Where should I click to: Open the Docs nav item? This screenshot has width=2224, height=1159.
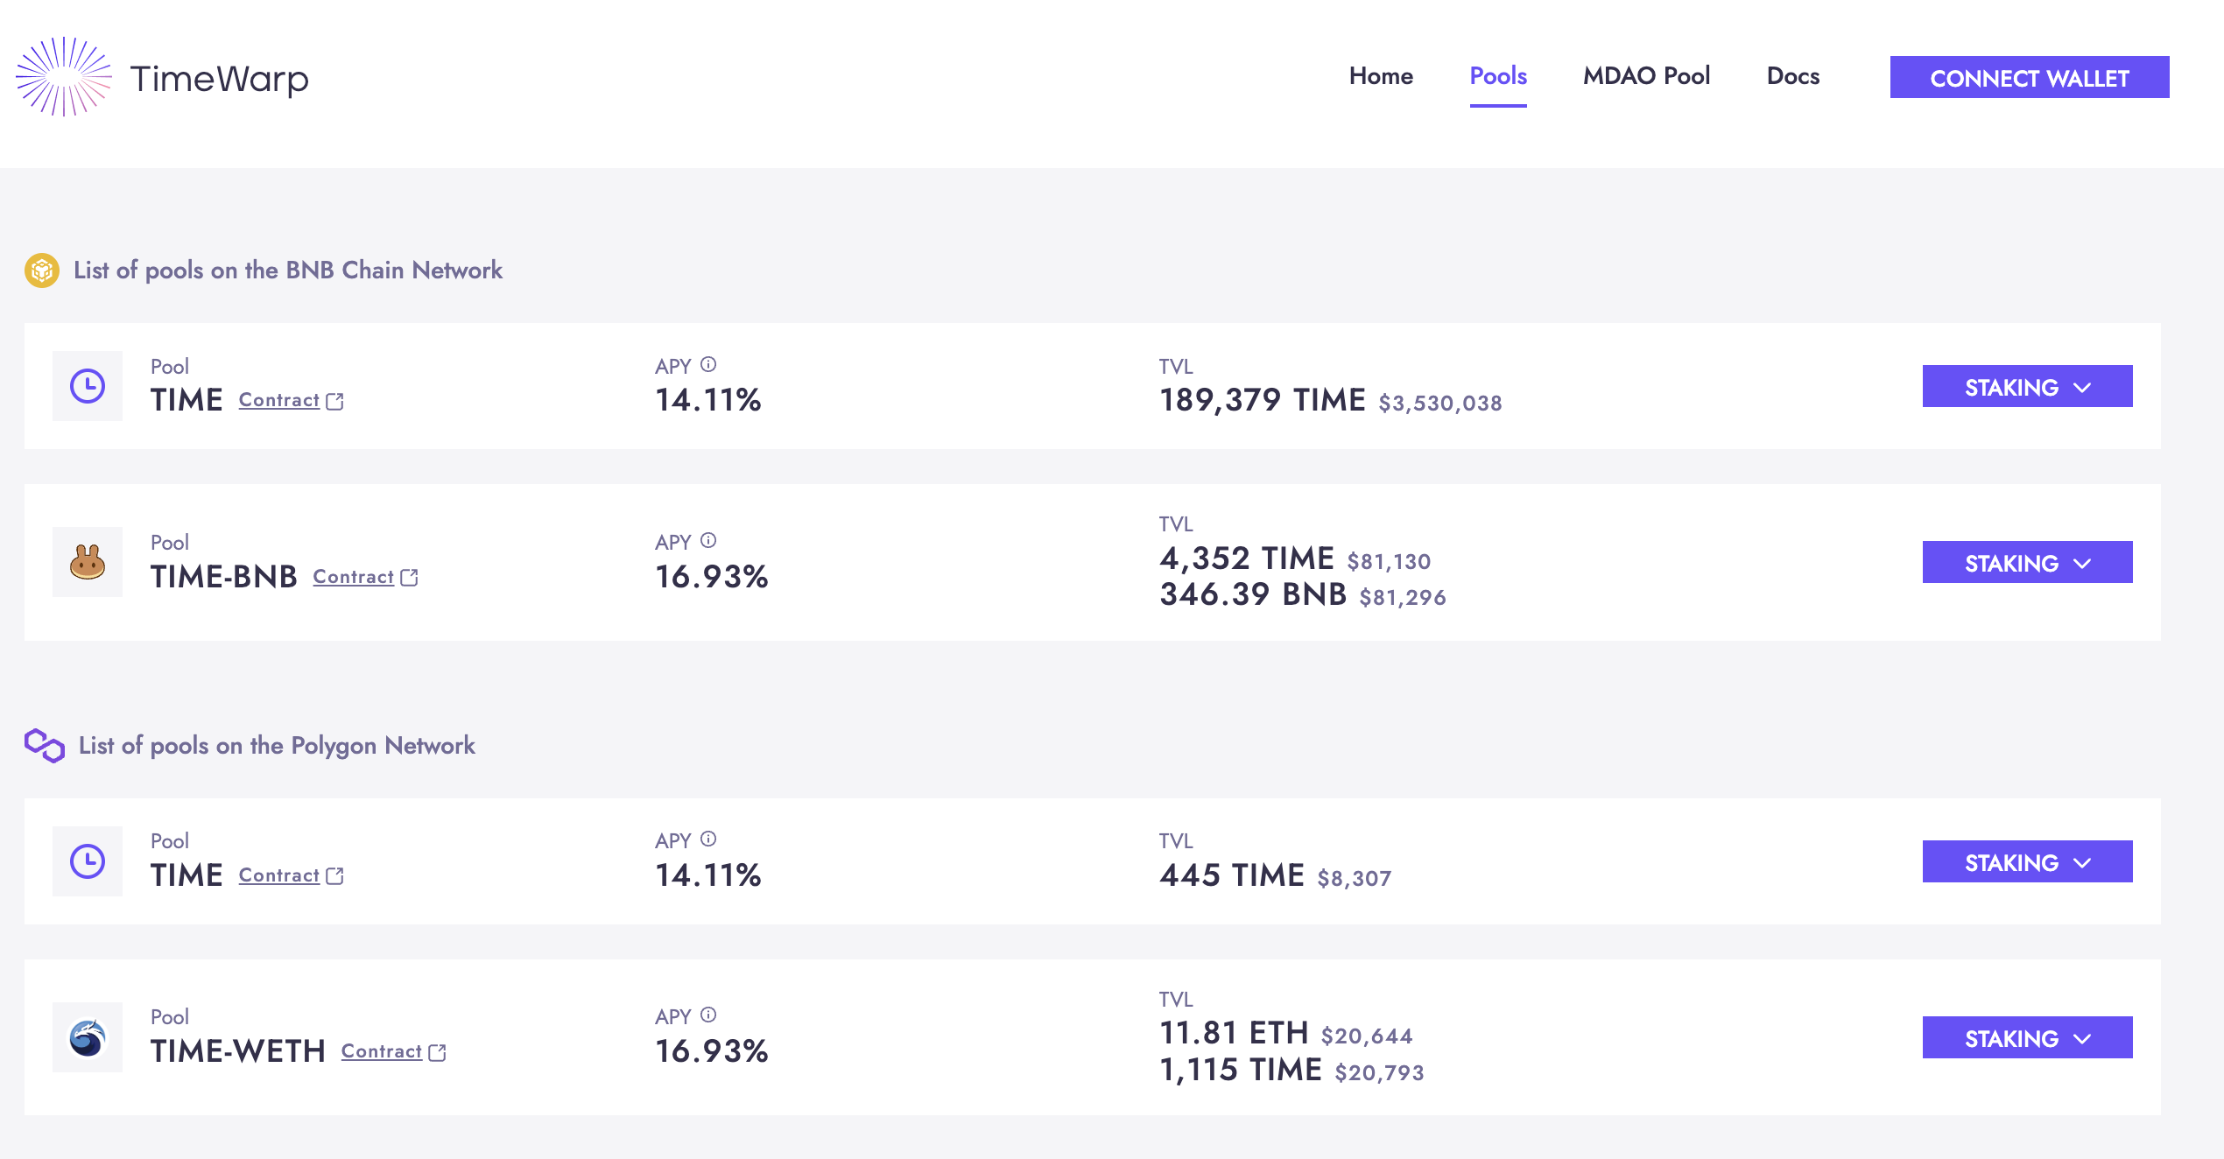[x=1793, y=76]
